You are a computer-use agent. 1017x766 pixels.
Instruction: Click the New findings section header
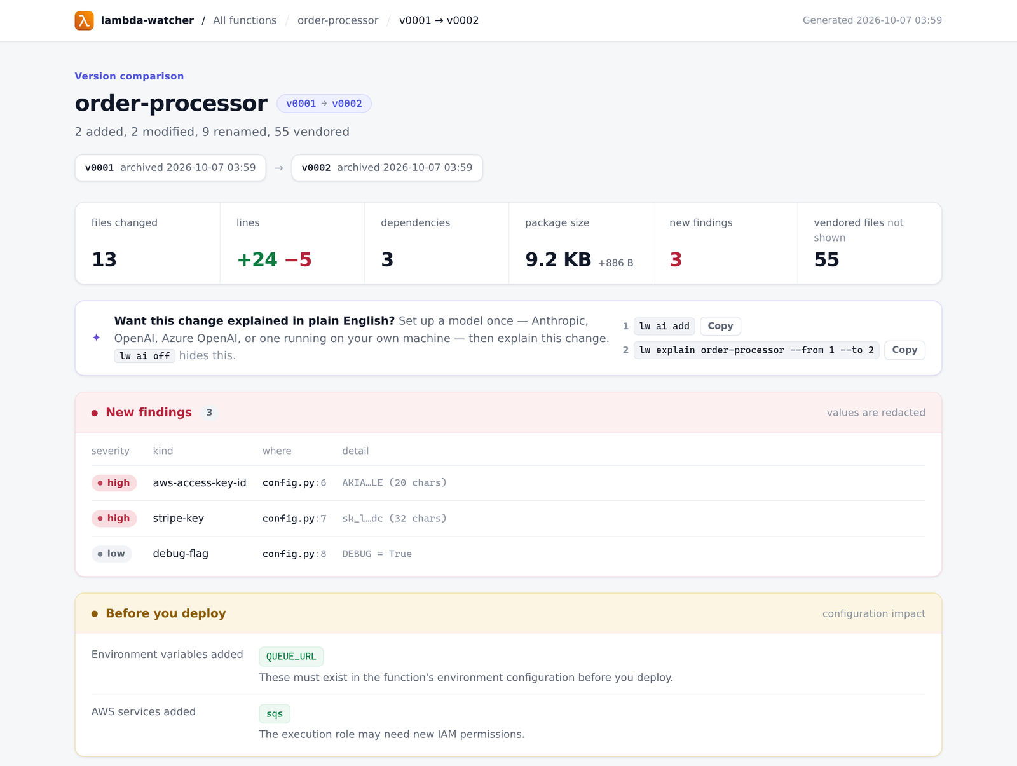click(x=508, y=413)
